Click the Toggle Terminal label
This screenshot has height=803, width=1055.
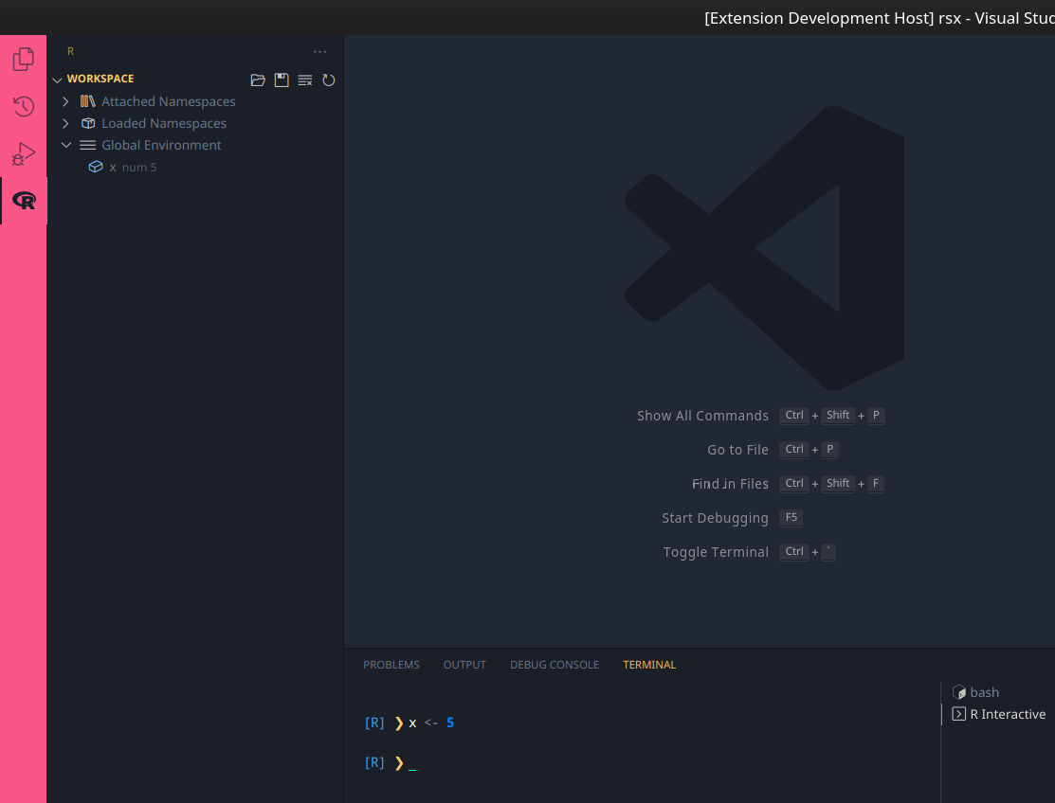716,552
